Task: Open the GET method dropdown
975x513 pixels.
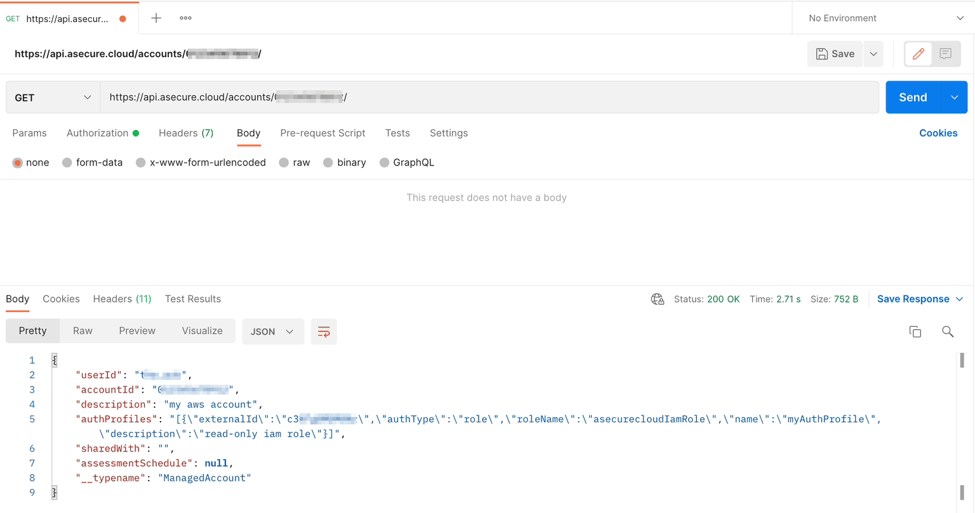Action: 53,98
